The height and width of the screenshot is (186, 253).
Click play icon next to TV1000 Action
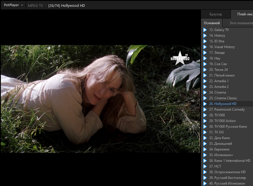pyautogui.click(x=205, y=121)
